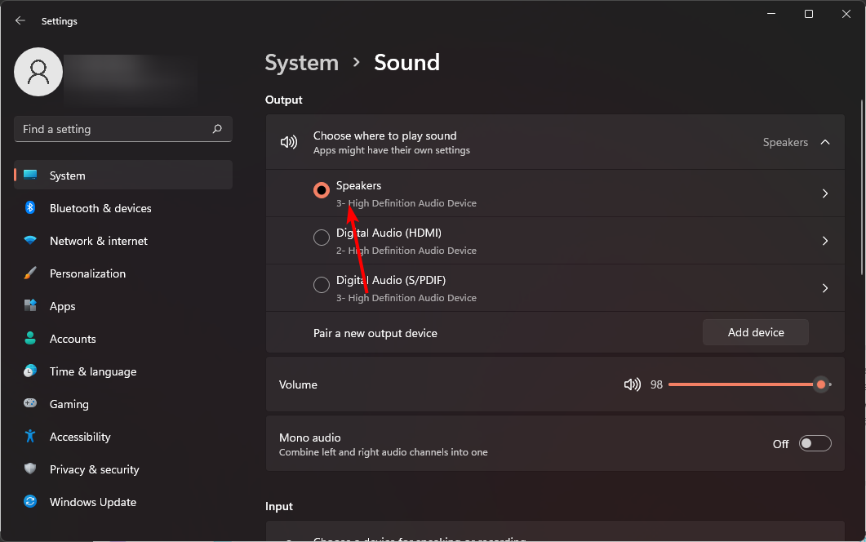Viewport: 866px width, 542px height.
Task: Click the Personalization brush icon
Action: 30,273
